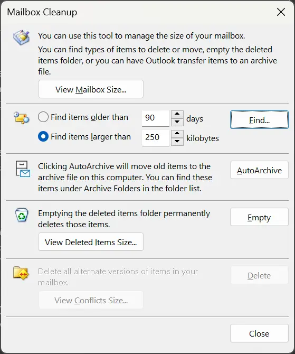The width and height of the screenshot is (295, 354).
Task: Increase the days value with up arrow
Action: [x=177, y=114]
